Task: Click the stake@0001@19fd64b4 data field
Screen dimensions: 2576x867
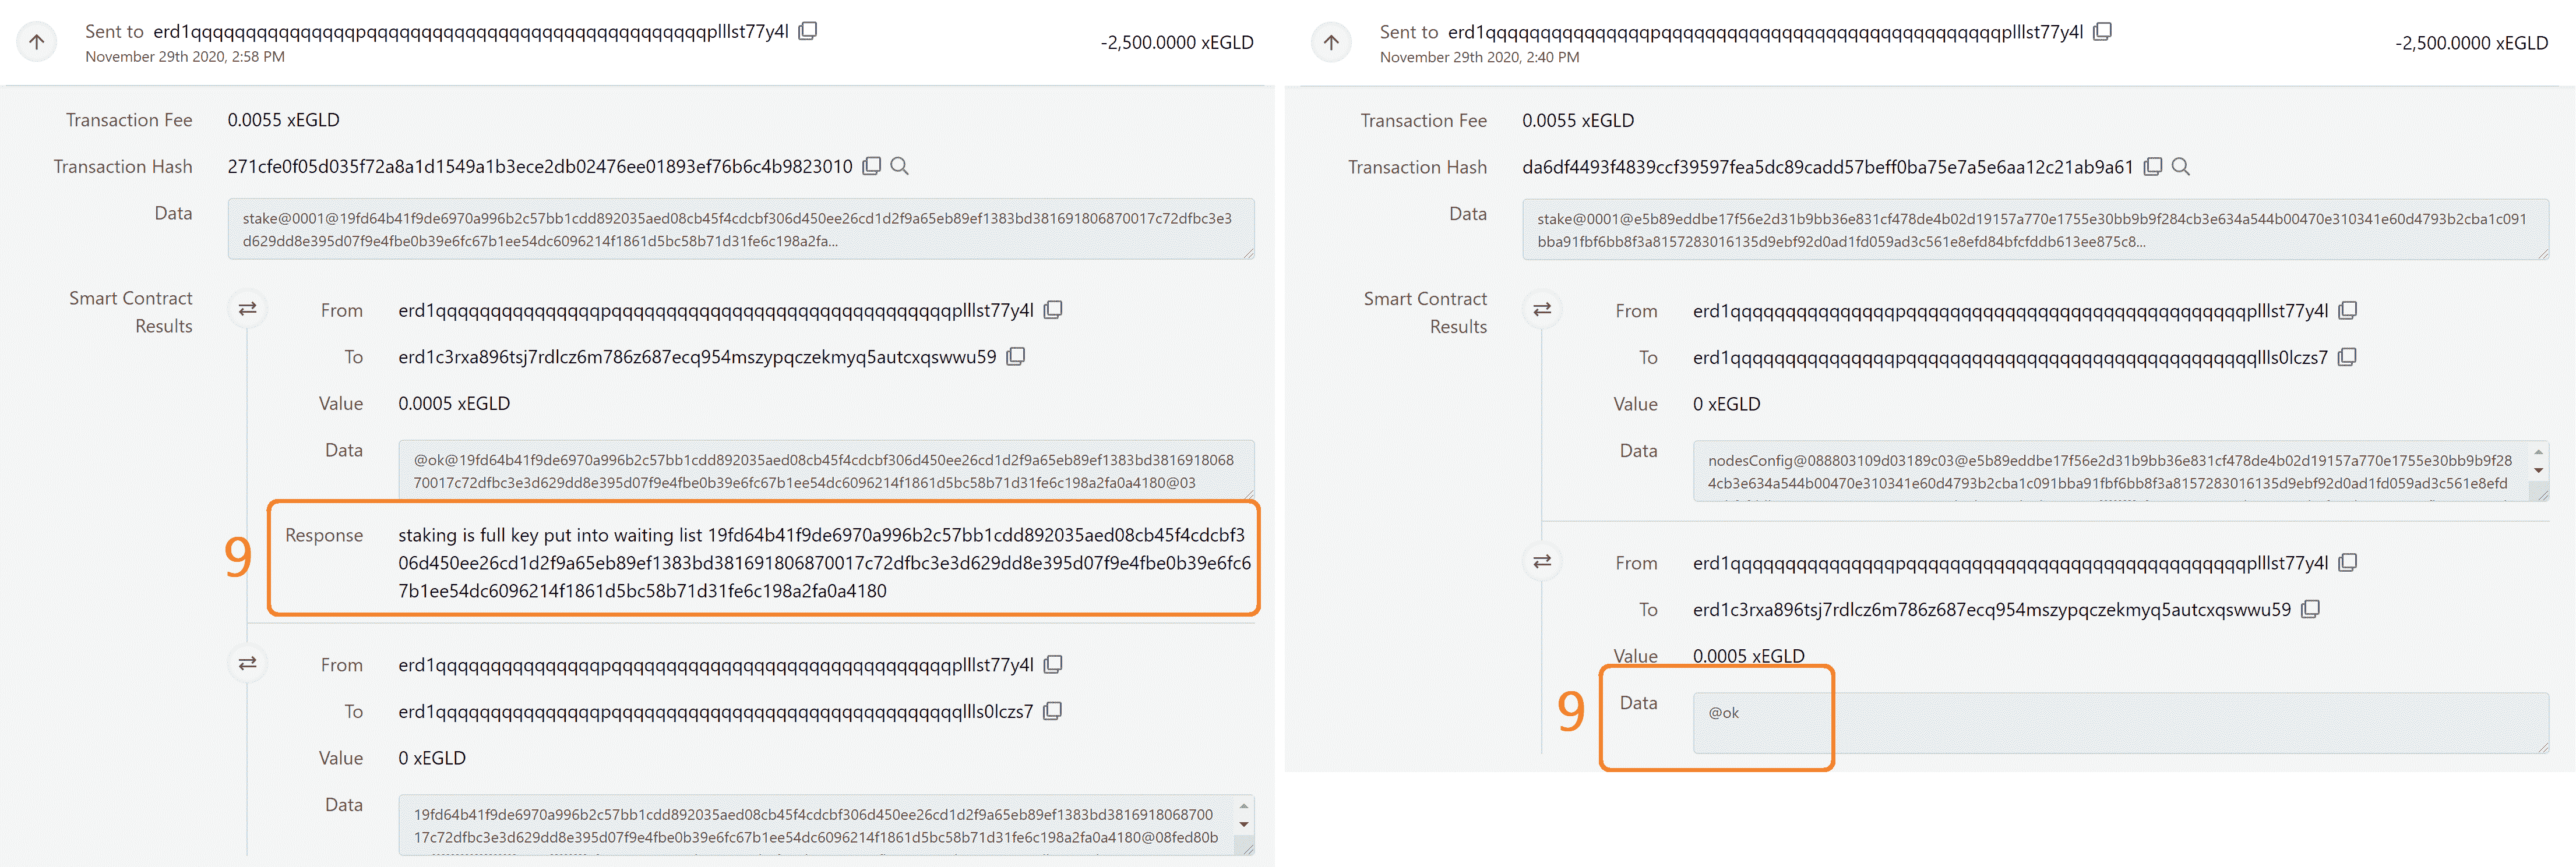Action: click(740, 230)
